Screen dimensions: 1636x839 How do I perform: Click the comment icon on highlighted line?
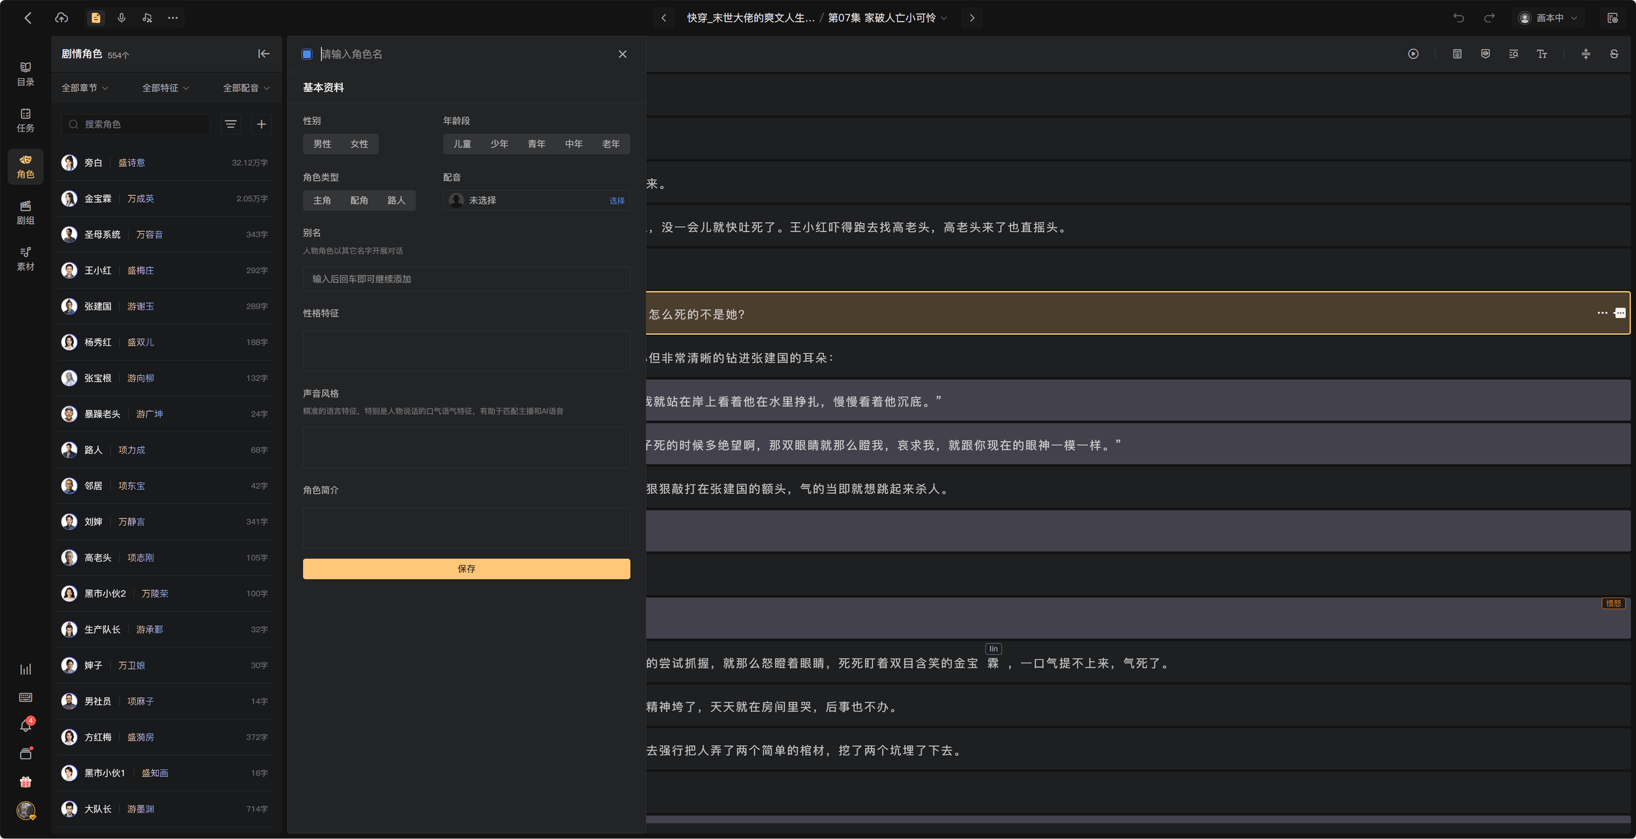[x=1620, y=312]
